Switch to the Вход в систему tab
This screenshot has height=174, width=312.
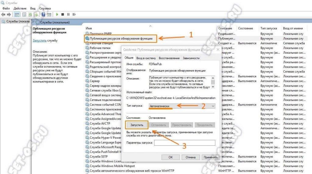tap(146, 58)
